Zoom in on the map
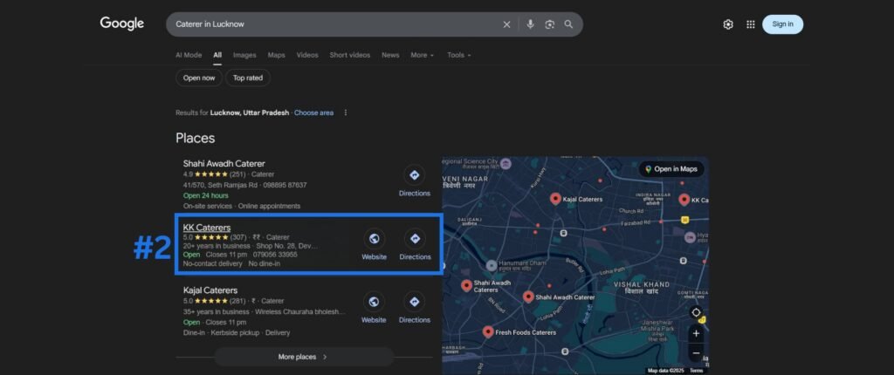This screenshot has width=894, height=375. point(696,333)
